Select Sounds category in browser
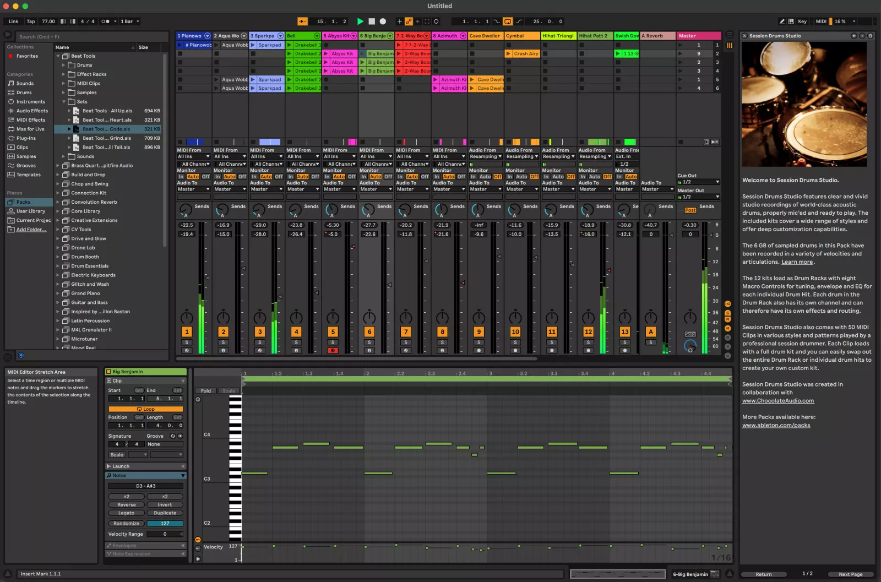 coord(25,84)
